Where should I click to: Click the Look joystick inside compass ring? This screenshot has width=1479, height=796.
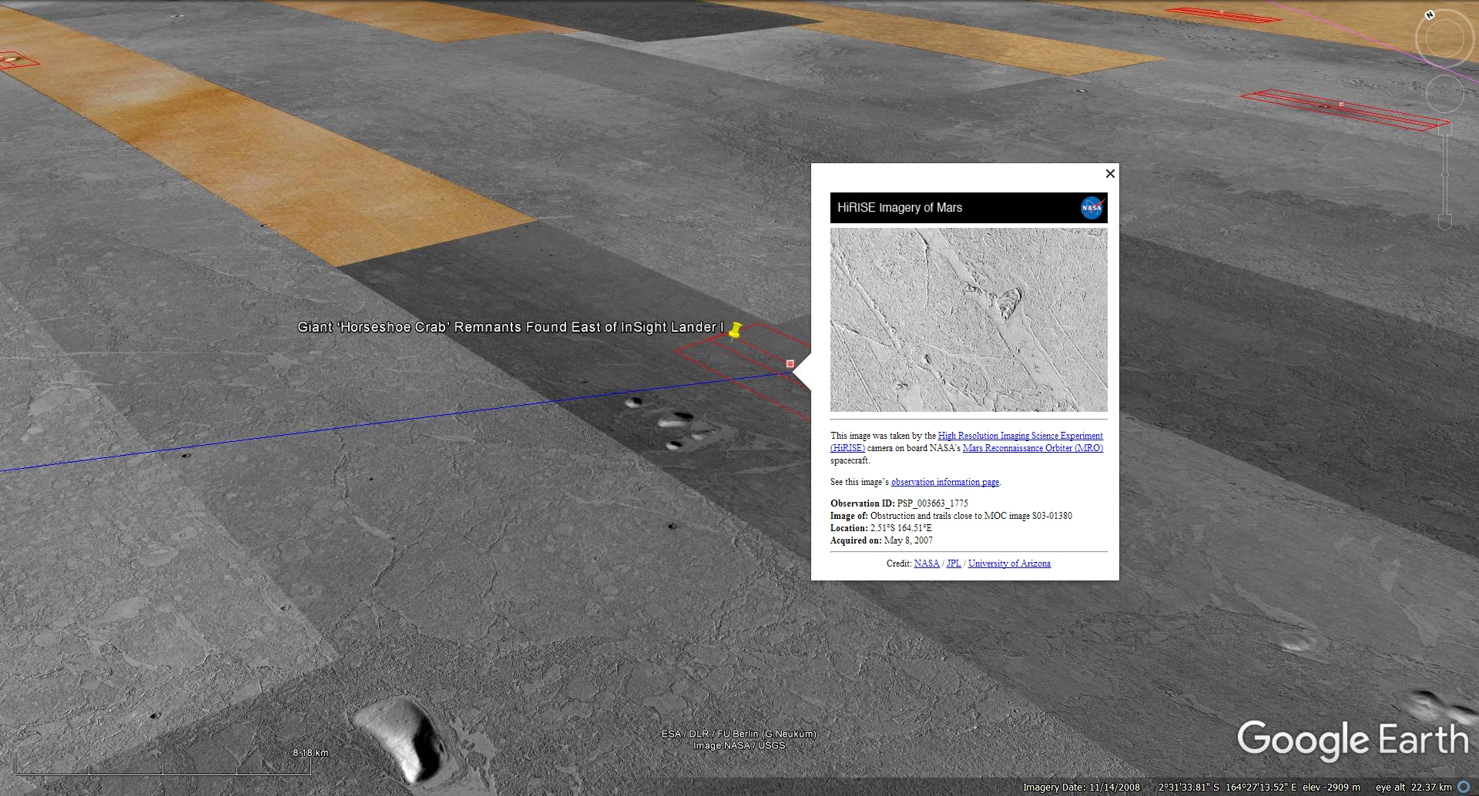[x=1444, y=38]
